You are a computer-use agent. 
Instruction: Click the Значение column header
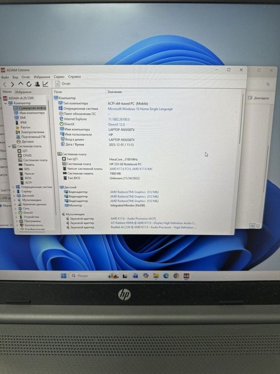click(x=114, y=92)
